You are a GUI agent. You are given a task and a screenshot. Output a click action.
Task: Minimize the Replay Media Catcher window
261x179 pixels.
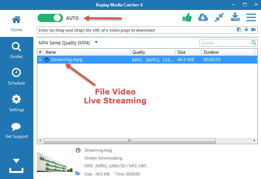234,5
